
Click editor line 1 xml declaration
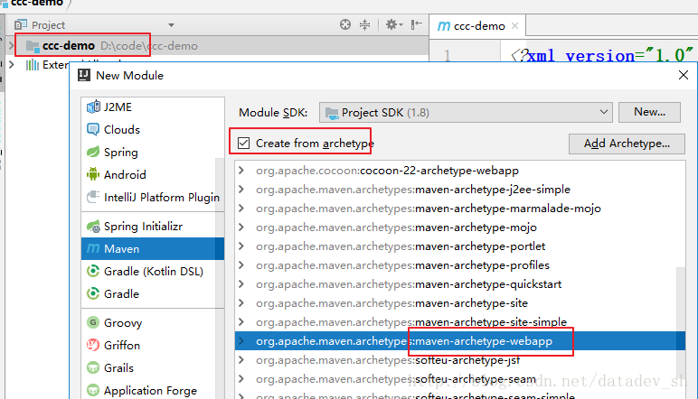point(602,56)
